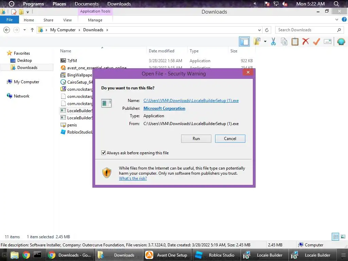
Task: Sort by the Name column header
Action: pyautogui.click(x=66, y=51)
